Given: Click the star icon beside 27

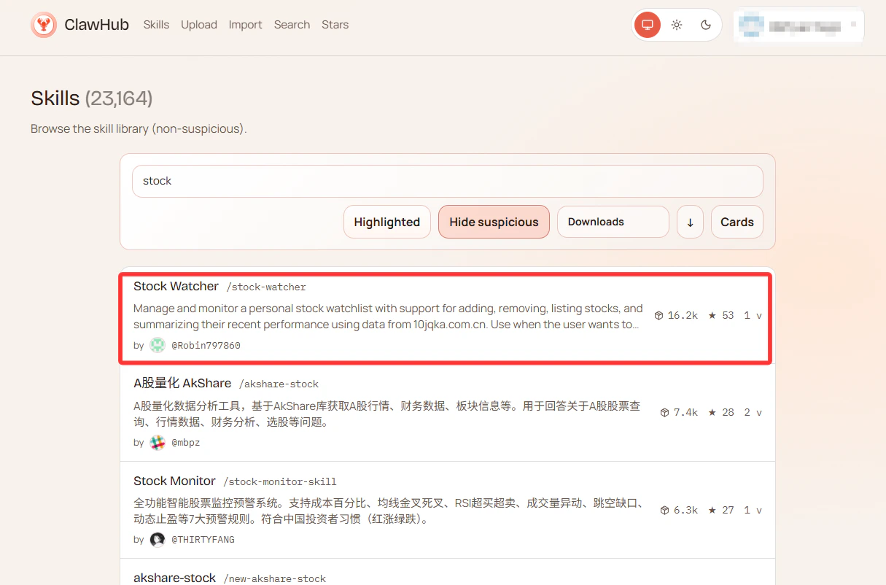Looking at the screenshot, I should [712, 511].
